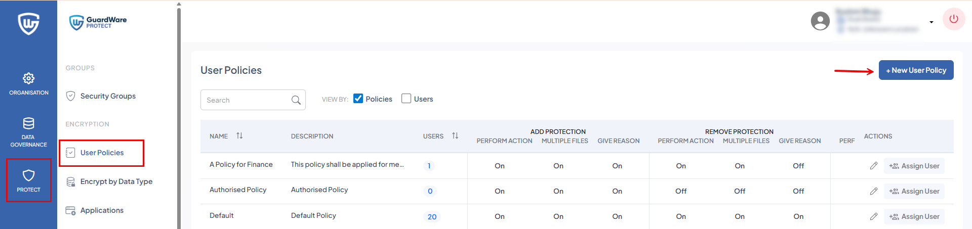This screenshot has width=972, height=229.
Task: Click GuardWare shield logo in blue sidebar
Action: click(x=28, y=23)
